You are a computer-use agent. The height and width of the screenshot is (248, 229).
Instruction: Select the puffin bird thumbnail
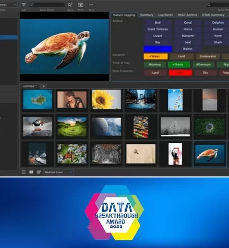point(38,126)
